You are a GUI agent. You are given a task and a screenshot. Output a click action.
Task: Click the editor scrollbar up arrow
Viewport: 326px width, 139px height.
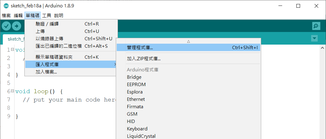pyautogui.click(x=323, y=48)
